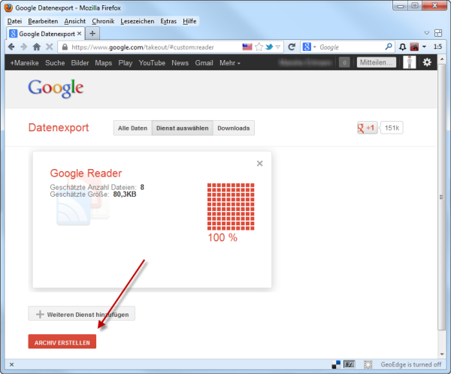Open News in Google bar
This screenshot has height=374, width=451.
[180, 63]
